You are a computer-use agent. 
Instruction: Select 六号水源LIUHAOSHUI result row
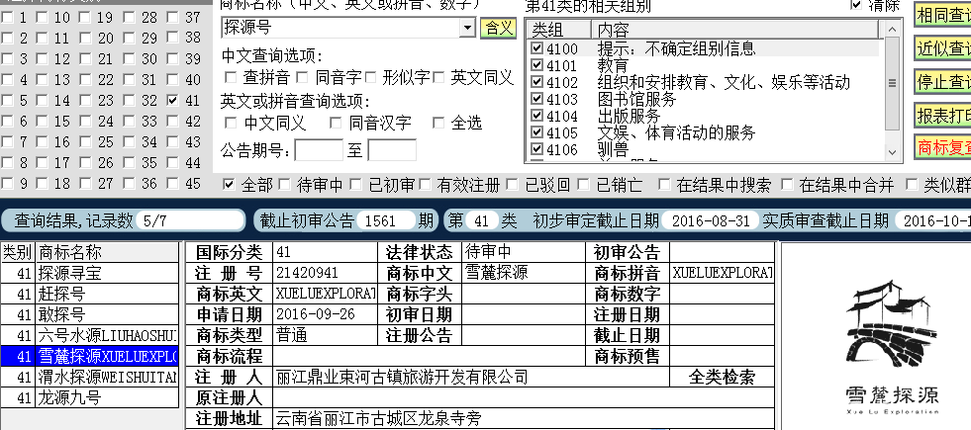click(x=90, y=335)
